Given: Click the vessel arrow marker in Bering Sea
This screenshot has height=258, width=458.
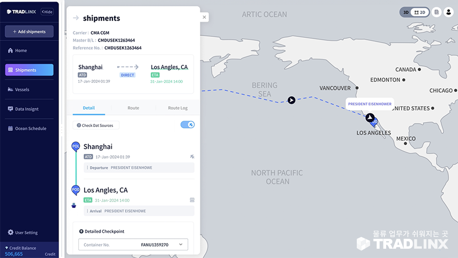Looking at the screenshot, I should pos(291,100).
